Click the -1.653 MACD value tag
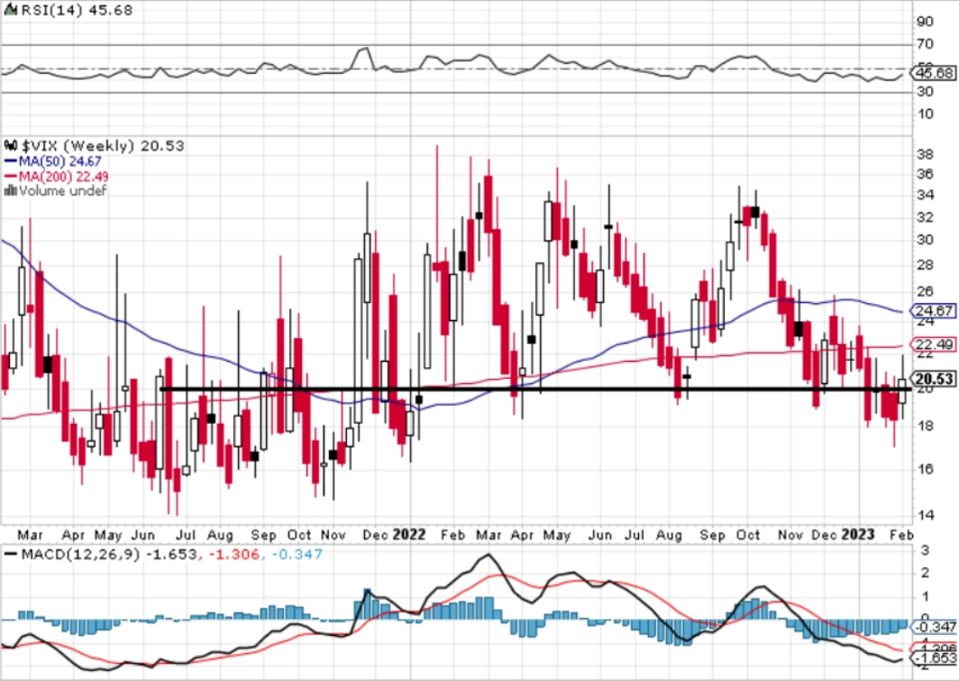Viewport: 959px width, 681px height. [934, 658]
